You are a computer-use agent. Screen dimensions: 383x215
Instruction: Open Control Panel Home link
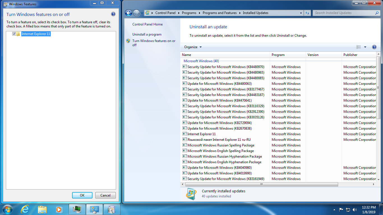(147, 24)
